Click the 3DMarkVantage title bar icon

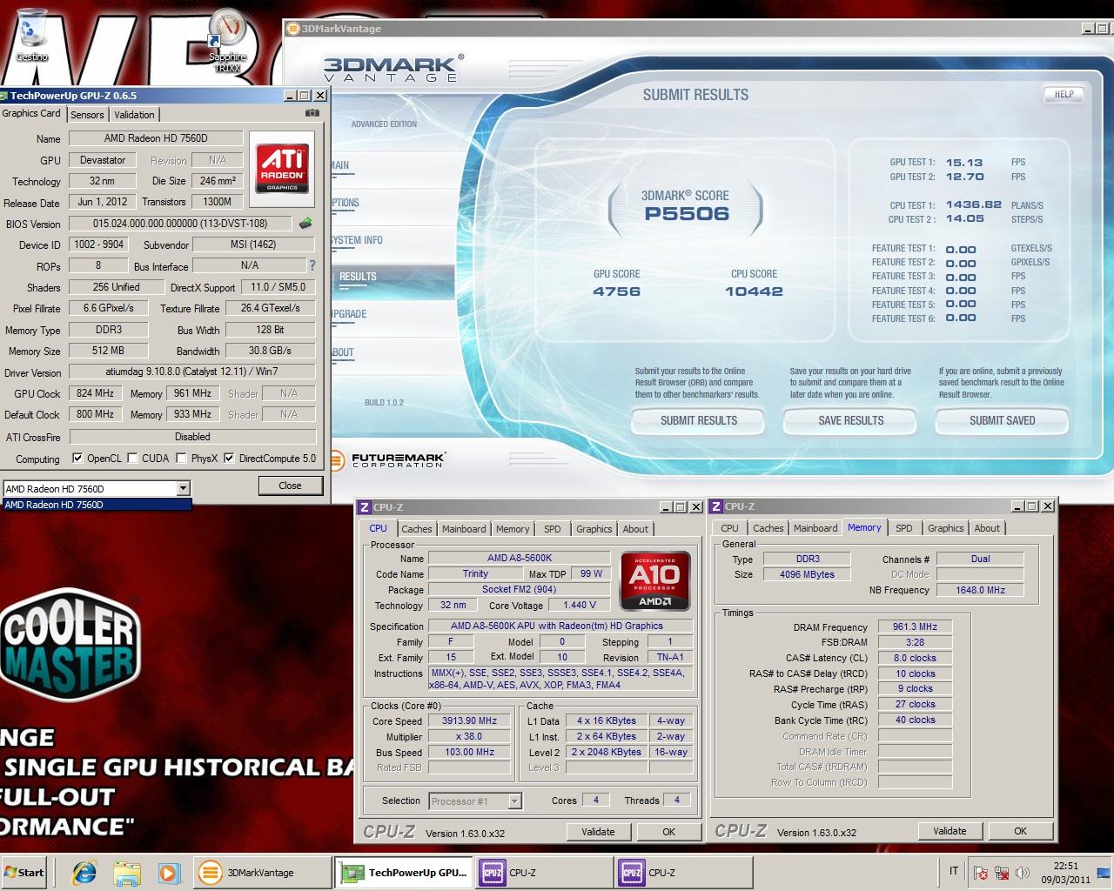(x=293, y=29)
